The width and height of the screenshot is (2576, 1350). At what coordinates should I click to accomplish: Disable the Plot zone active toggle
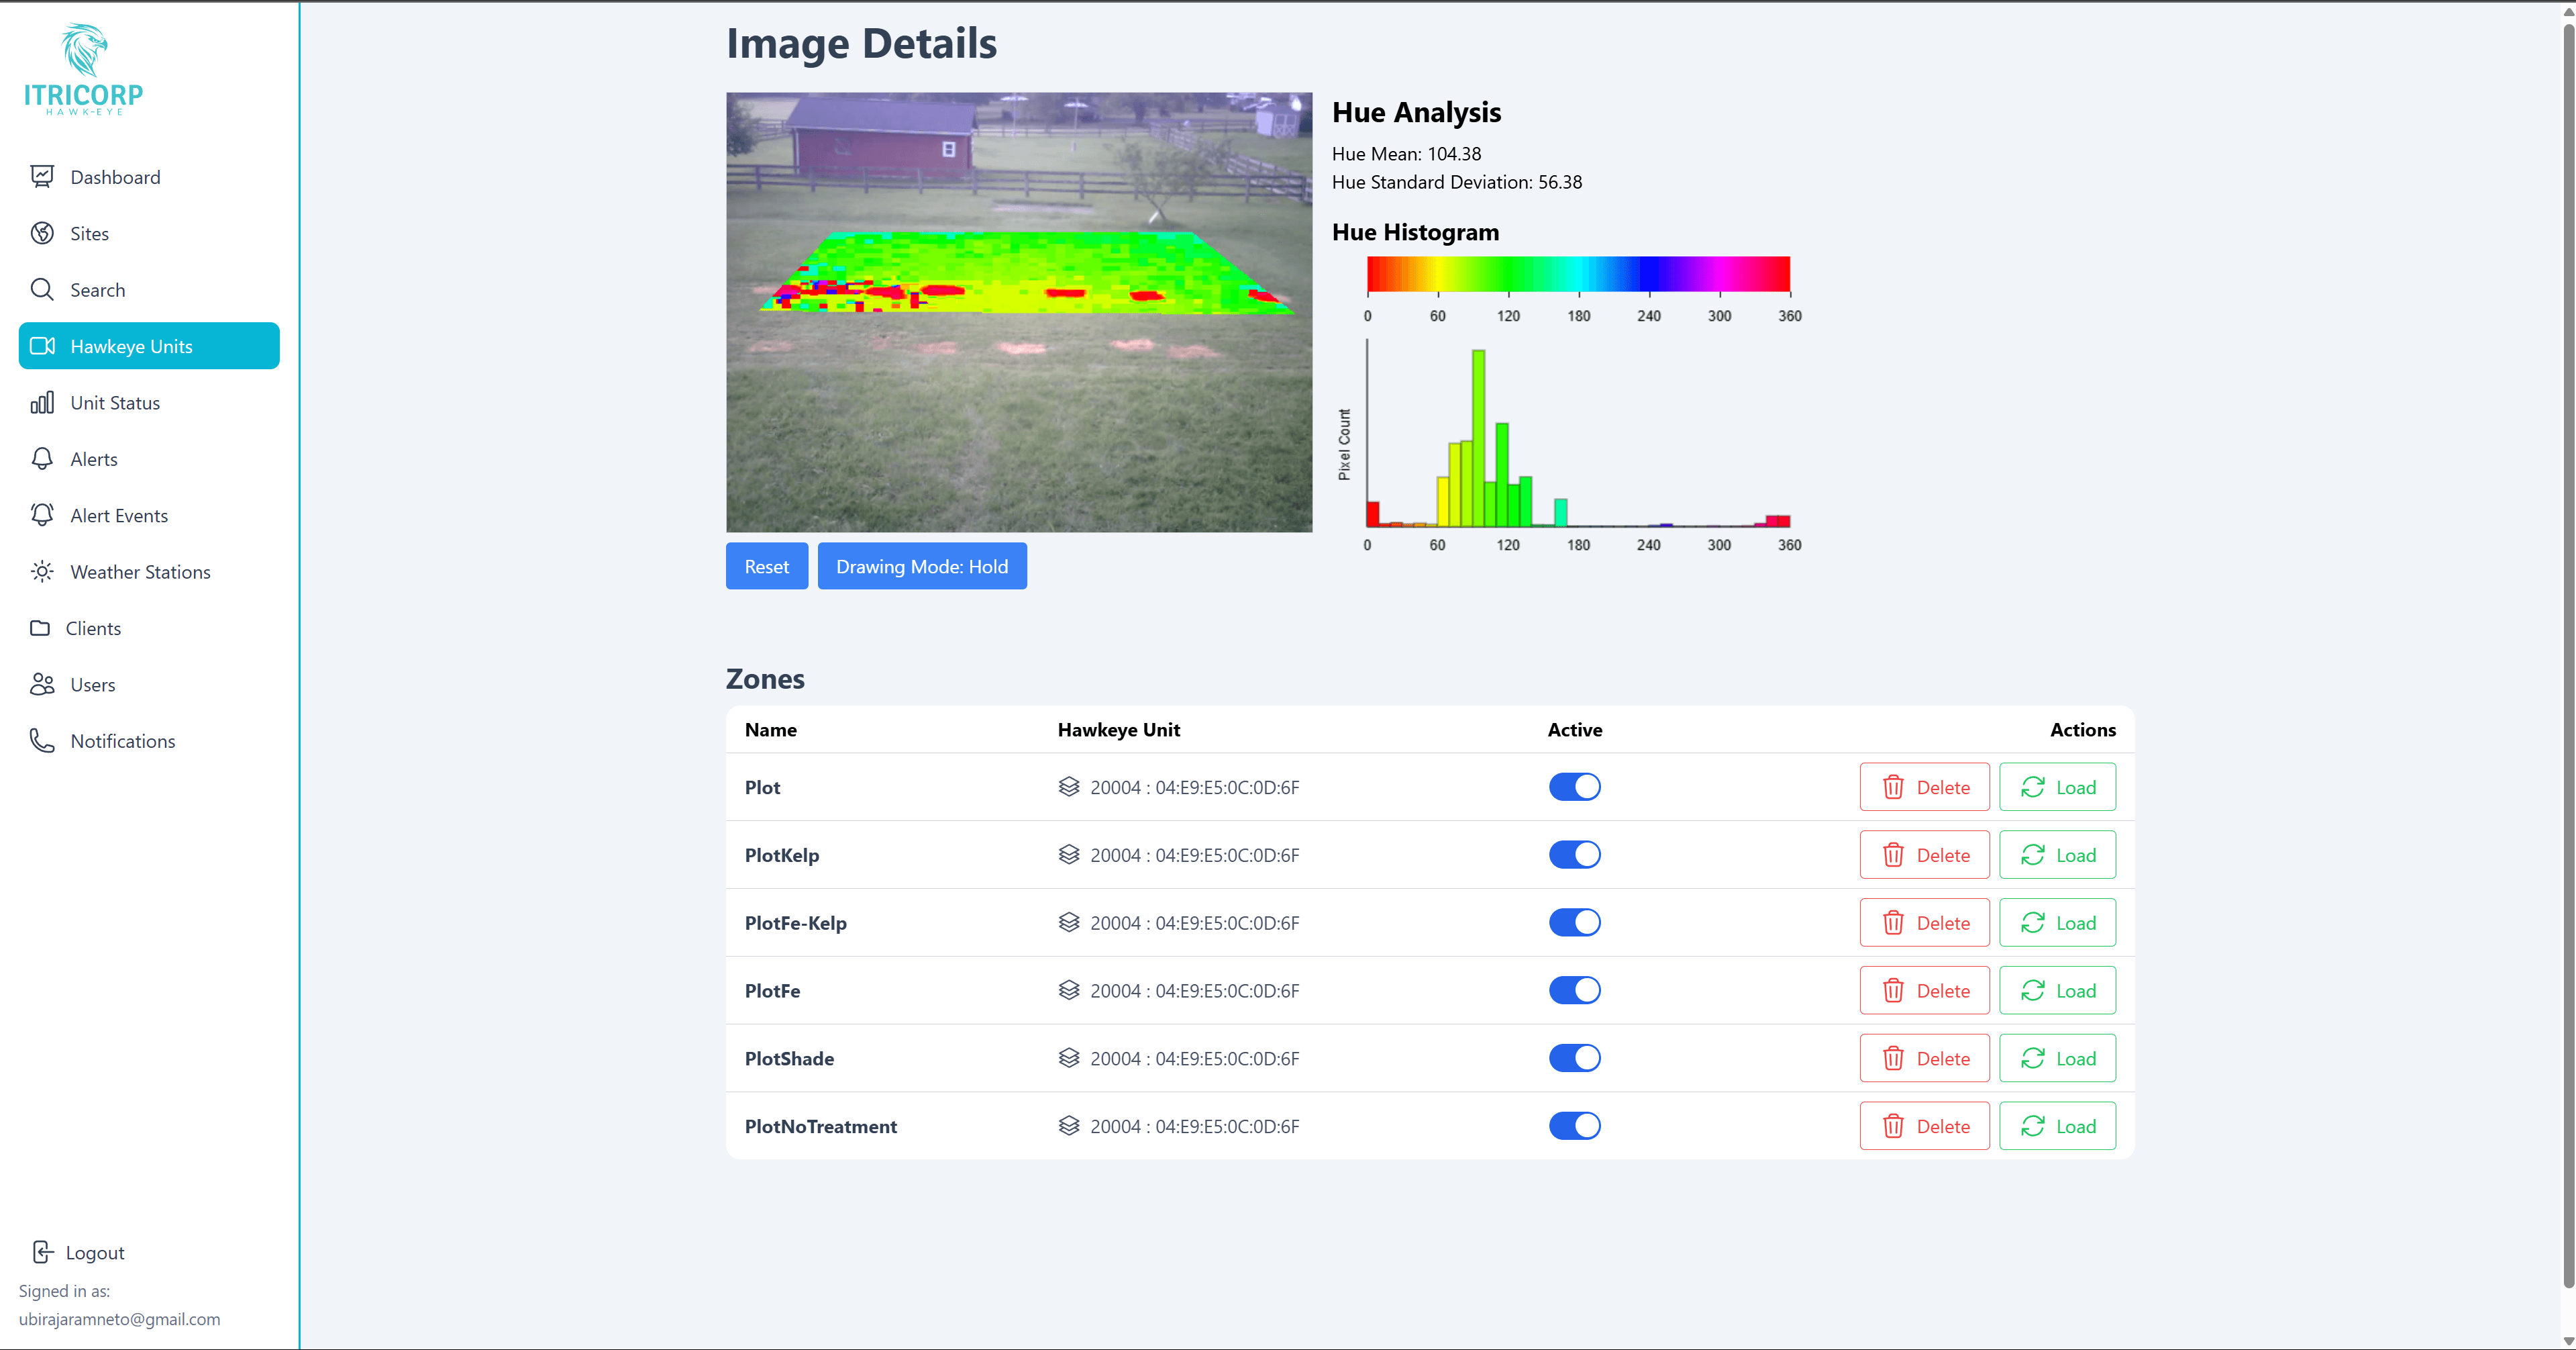[1574, 787]
